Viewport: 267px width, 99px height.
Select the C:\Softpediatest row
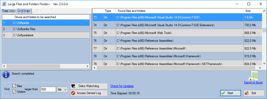click(x=46, y=35)
